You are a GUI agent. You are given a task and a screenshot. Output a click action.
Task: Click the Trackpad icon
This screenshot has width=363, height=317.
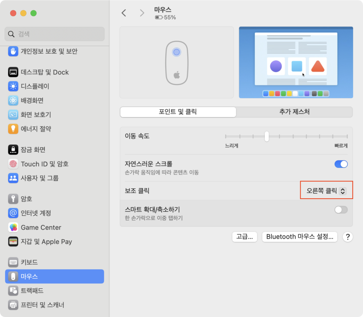coord(13,291)
